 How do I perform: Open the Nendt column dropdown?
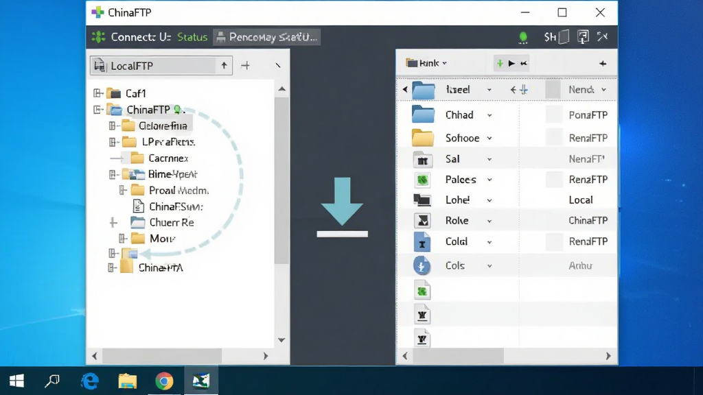click(604, 90)
